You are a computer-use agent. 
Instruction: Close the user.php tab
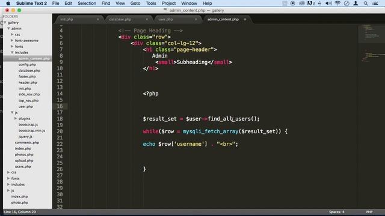click(x=196, y=19)
